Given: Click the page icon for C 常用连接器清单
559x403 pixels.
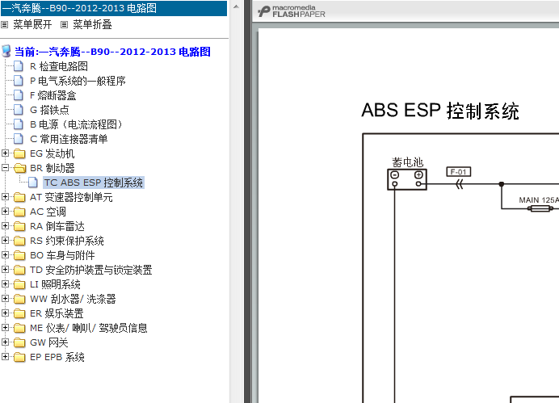Looking at the screenshot, I should click(x=19, y=139).
